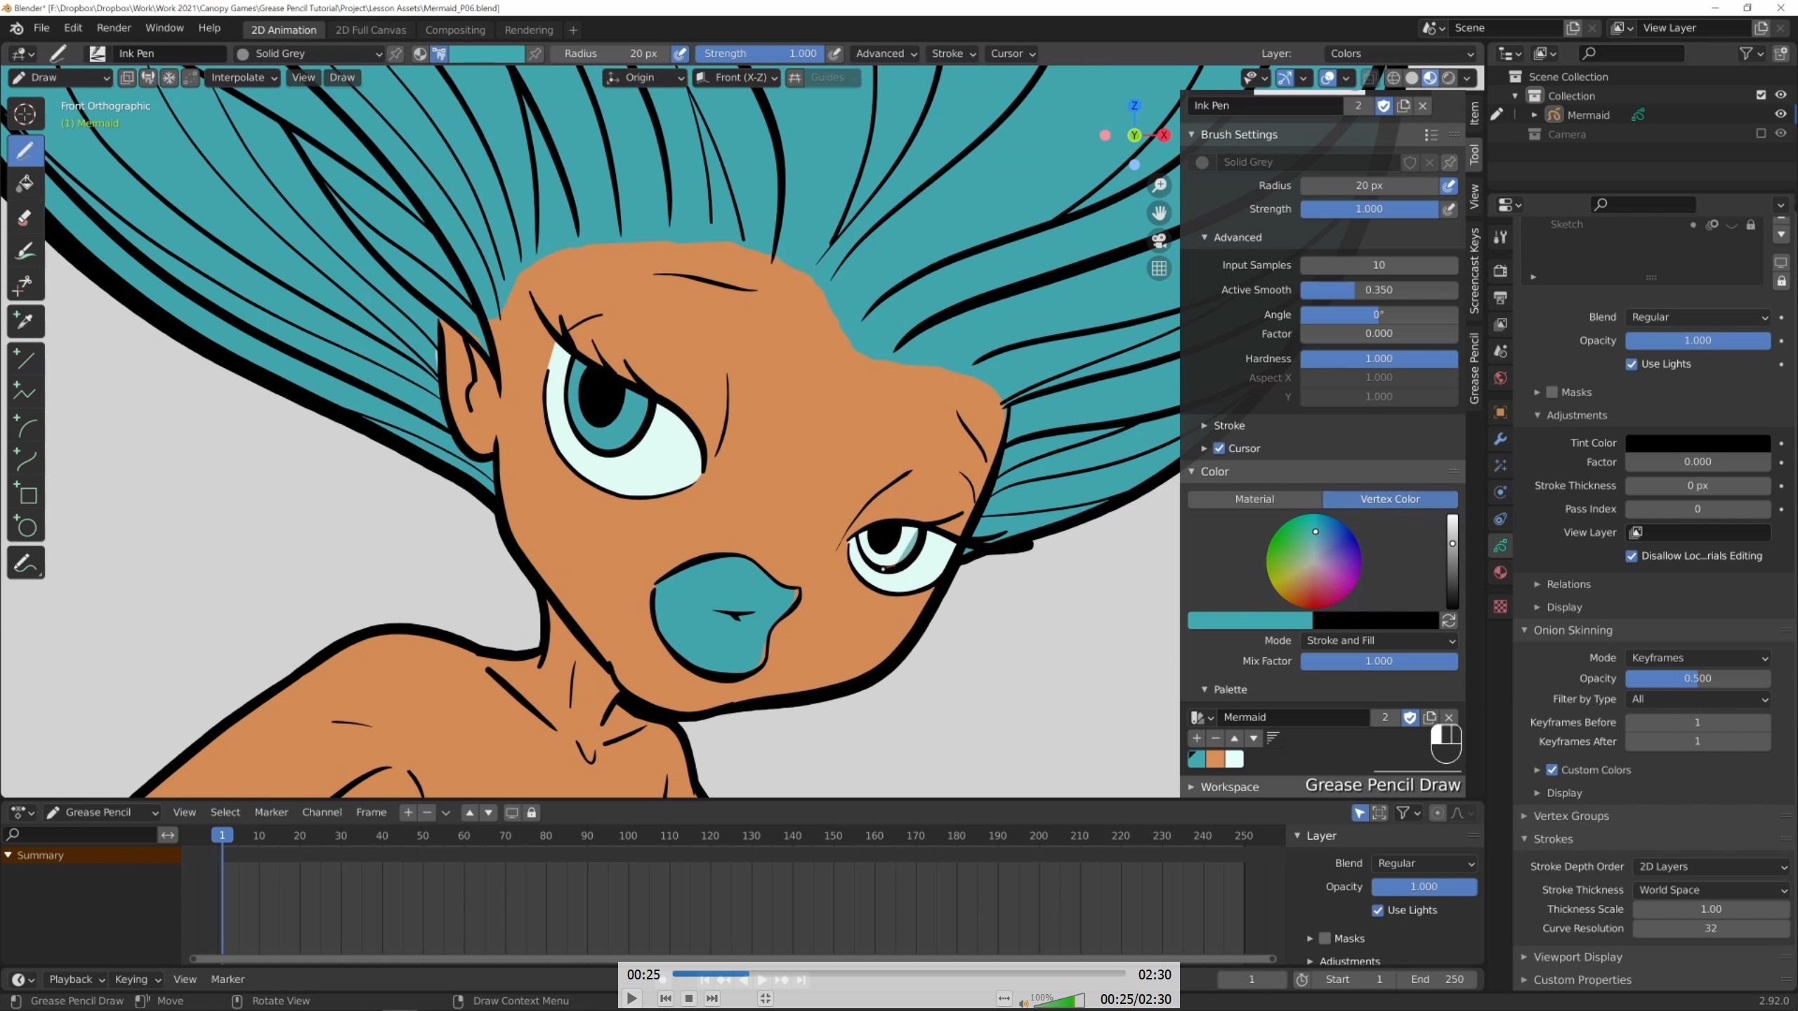Open the Render menu
The height and width of the screenshot is (1011, 1798).
point(114,27)
